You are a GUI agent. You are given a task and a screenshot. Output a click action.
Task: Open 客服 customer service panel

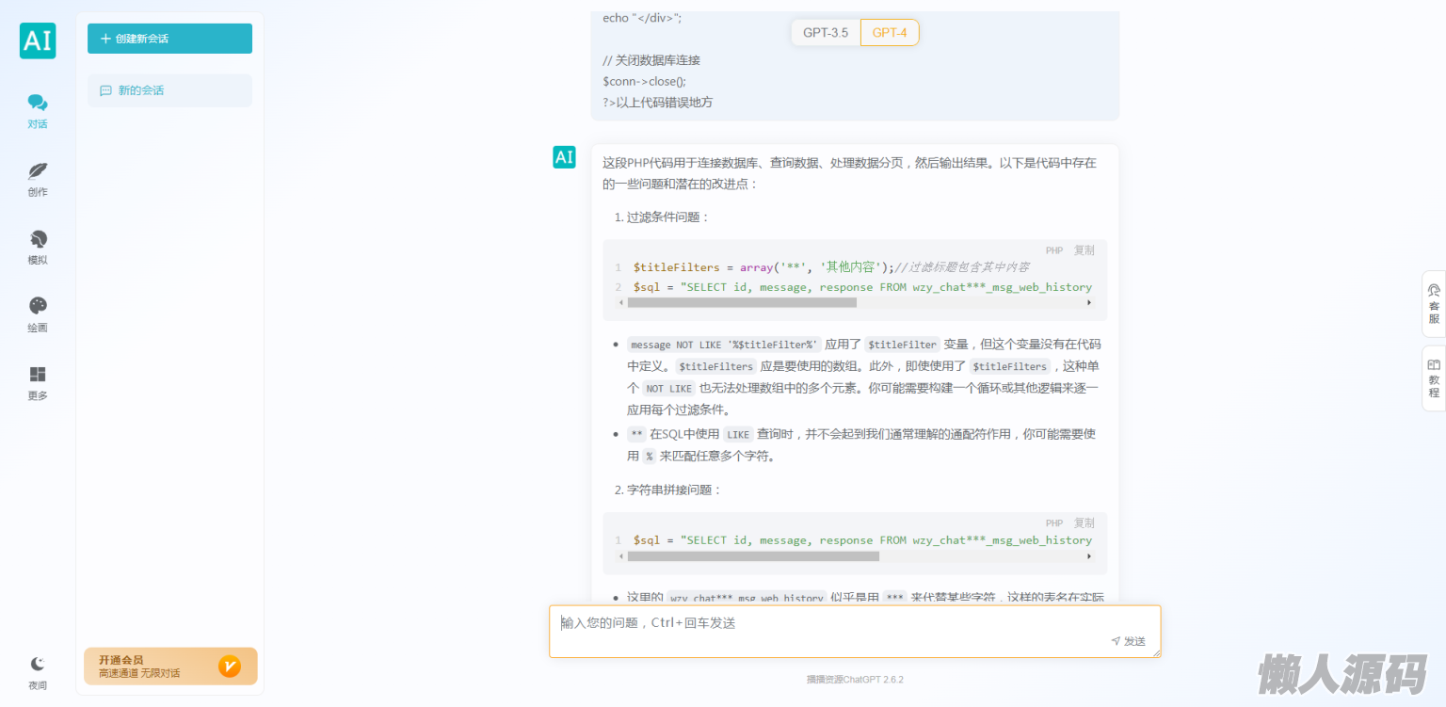pos(1434,304)
